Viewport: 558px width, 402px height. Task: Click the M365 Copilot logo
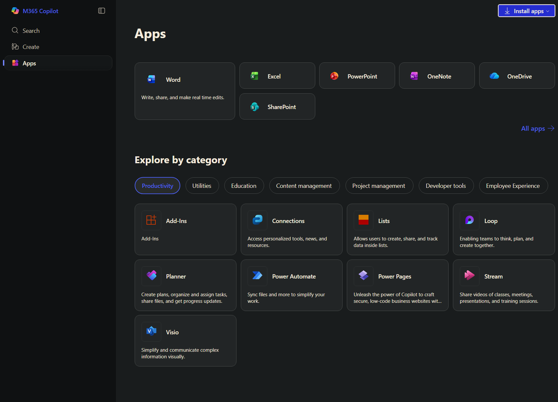pyautogui.click(x=15, y=11)
